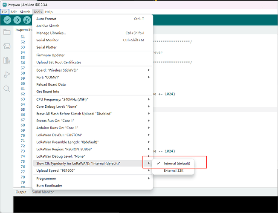Click line number 65 in gutter
278x213 pixels.
[x=23, y=109]
